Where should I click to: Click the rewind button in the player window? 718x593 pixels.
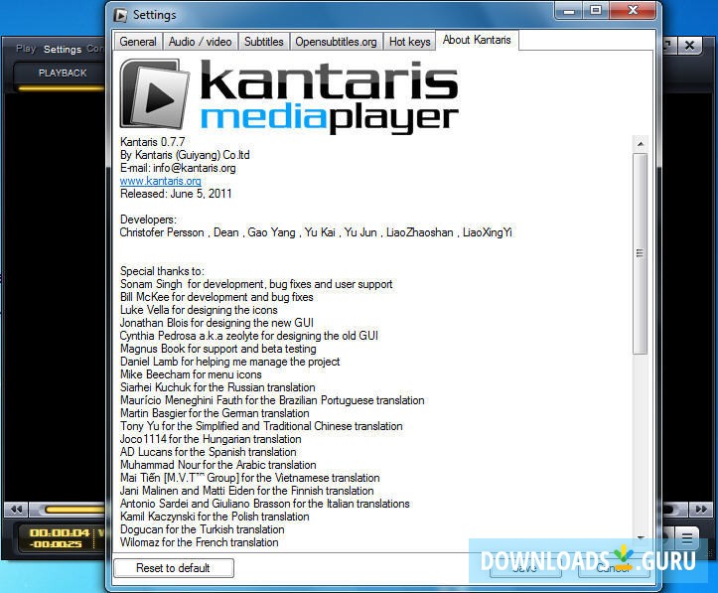(17, 510)
